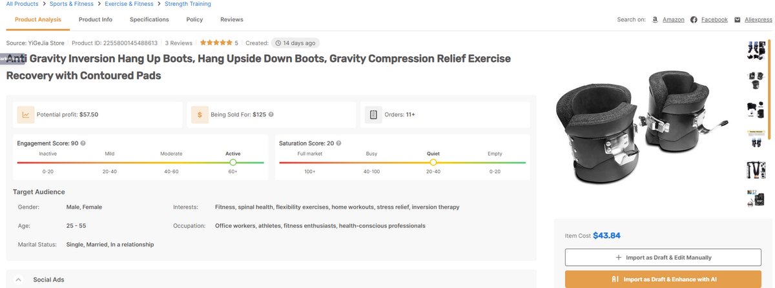Select the fourth product thumbnail

tap(756, 139)
